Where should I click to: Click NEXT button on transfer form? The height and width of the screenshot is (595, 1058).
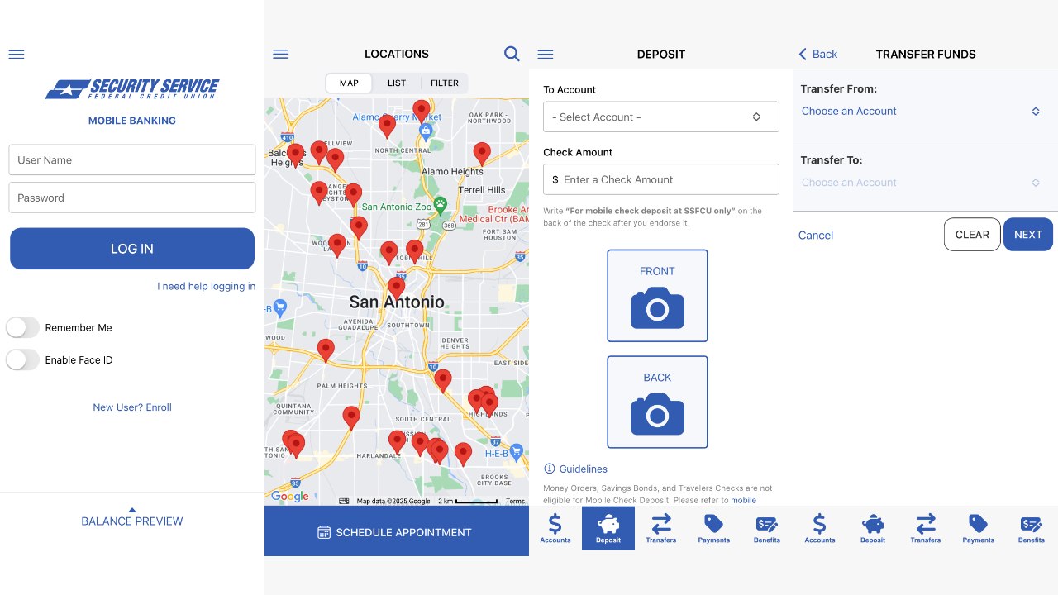tap(1028, 235)
